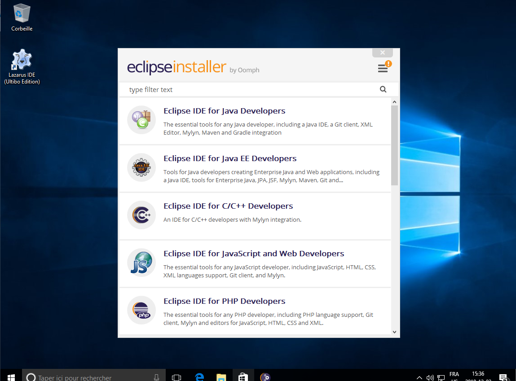Select the Java Developers package icon
Viewport: 516px width, 381px height.
pos(141,120)
